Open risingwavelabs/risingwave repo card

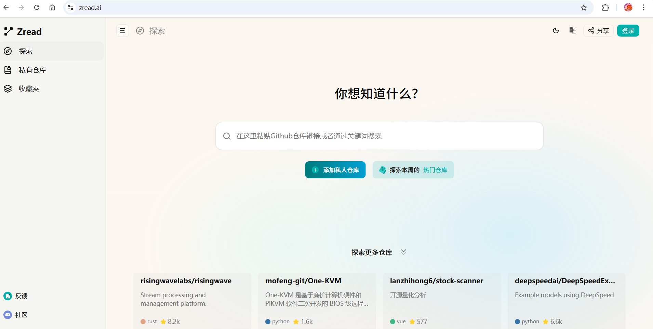192,301
